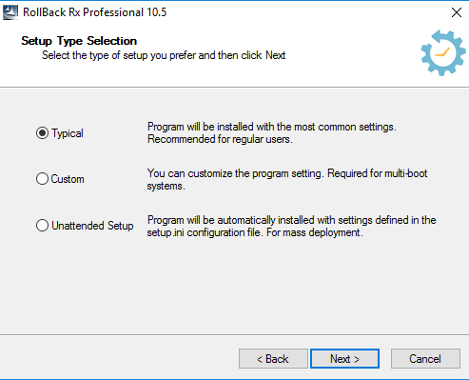Click the RollBack Rx title bar app icon
The image size is (469, 380).
click(x=10, y=12)
